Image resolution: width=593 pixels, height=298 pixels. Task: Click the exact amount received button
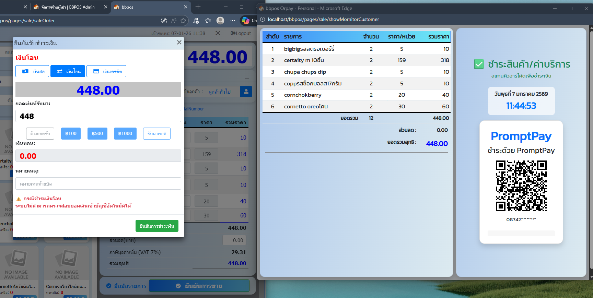(x=157, y=133)
